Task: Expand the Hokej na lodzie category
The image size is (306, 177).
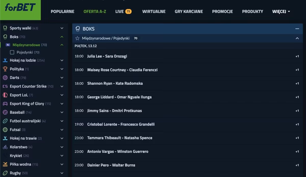Action: click(62, 60)
